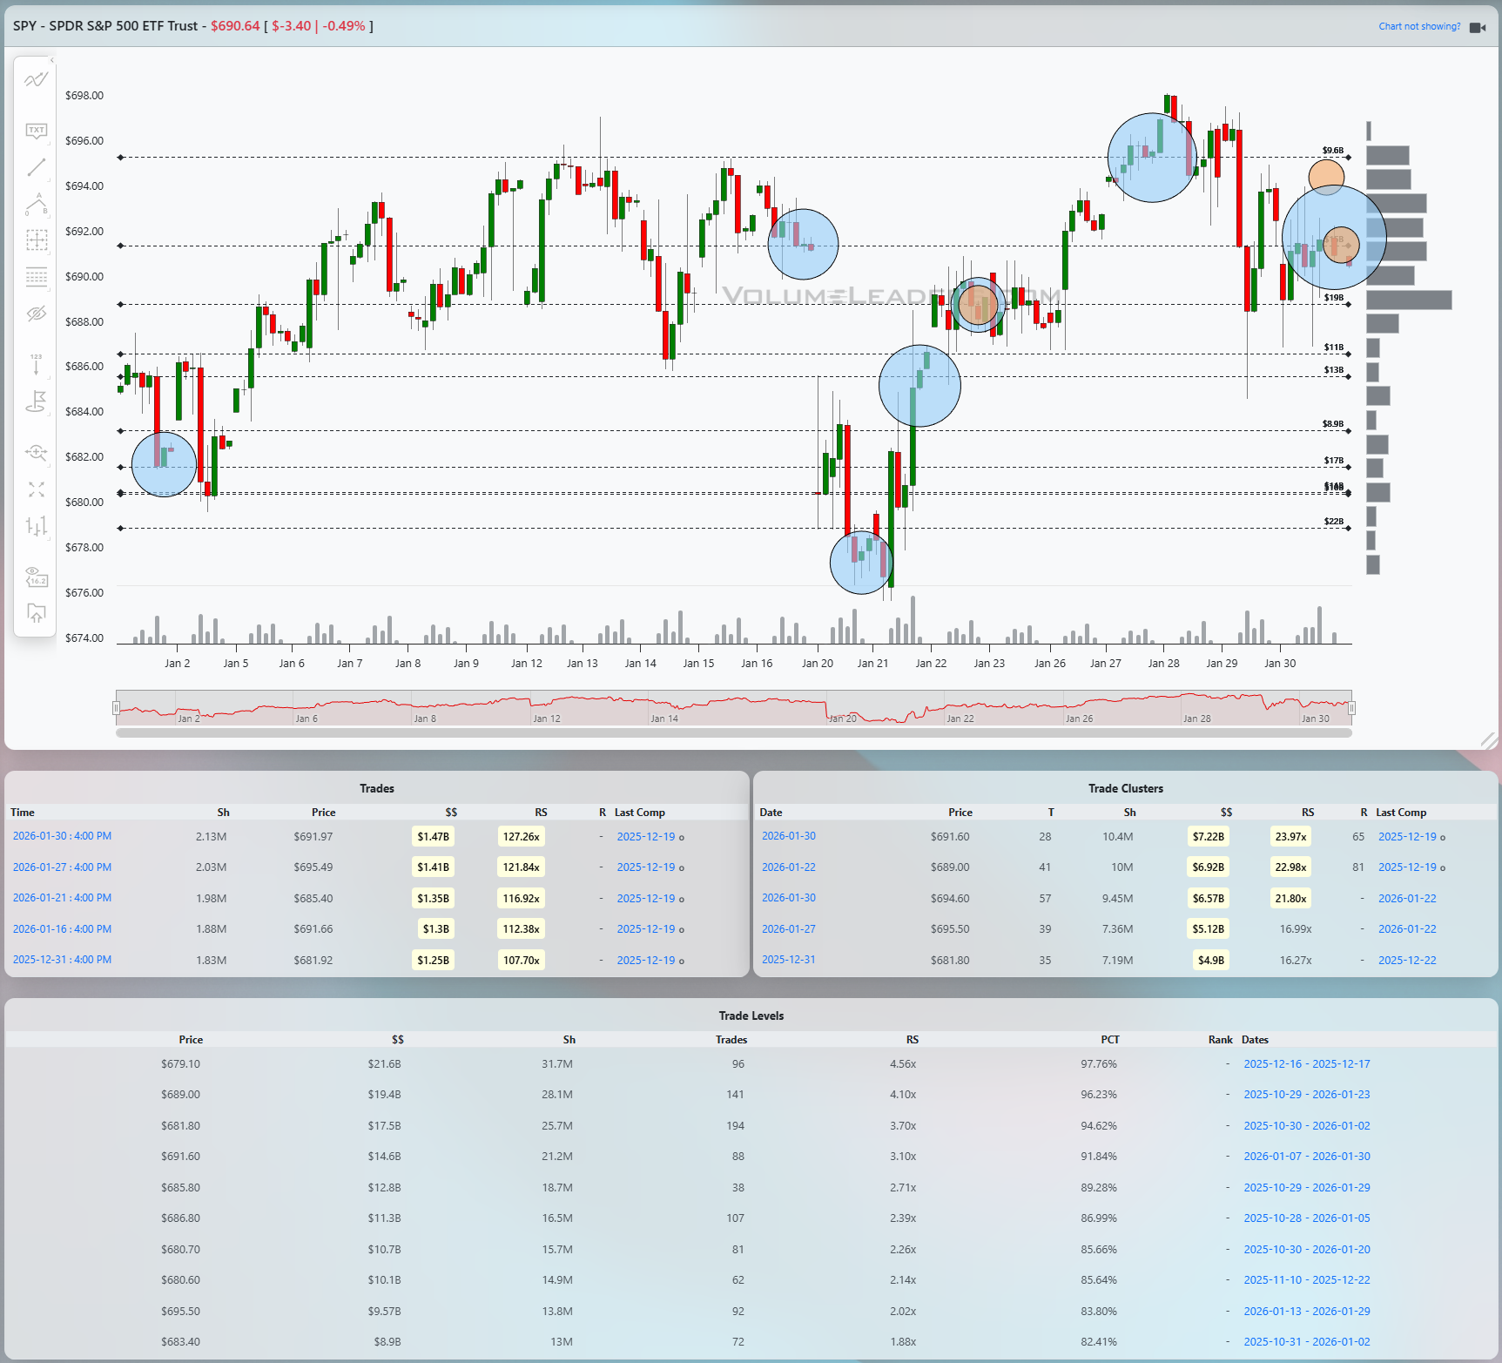Open the indicators trend-lines tool
The height and width of the screenshot is (1363, 1502).
point(36,80)
